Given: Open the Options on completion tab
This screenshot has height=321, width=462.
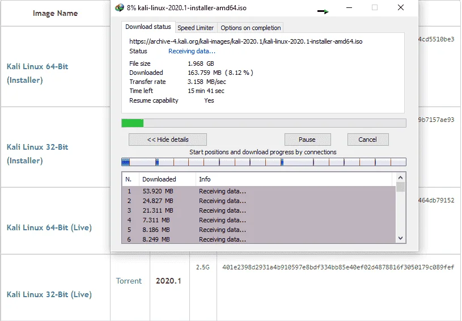Looking at the screenshot, I should click(251, 28).
